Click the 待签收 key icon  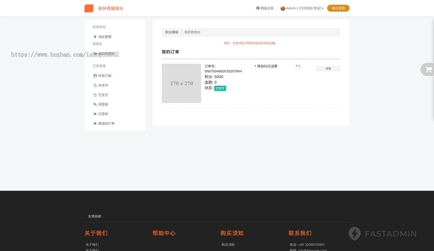tap(95, 104)
